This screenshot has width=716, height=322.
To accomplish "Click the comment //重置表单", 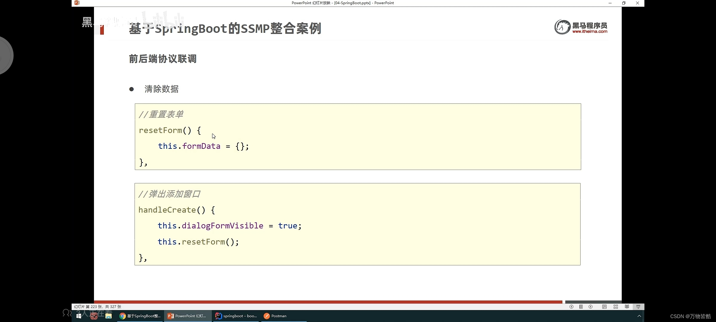I will click(161, 114).
